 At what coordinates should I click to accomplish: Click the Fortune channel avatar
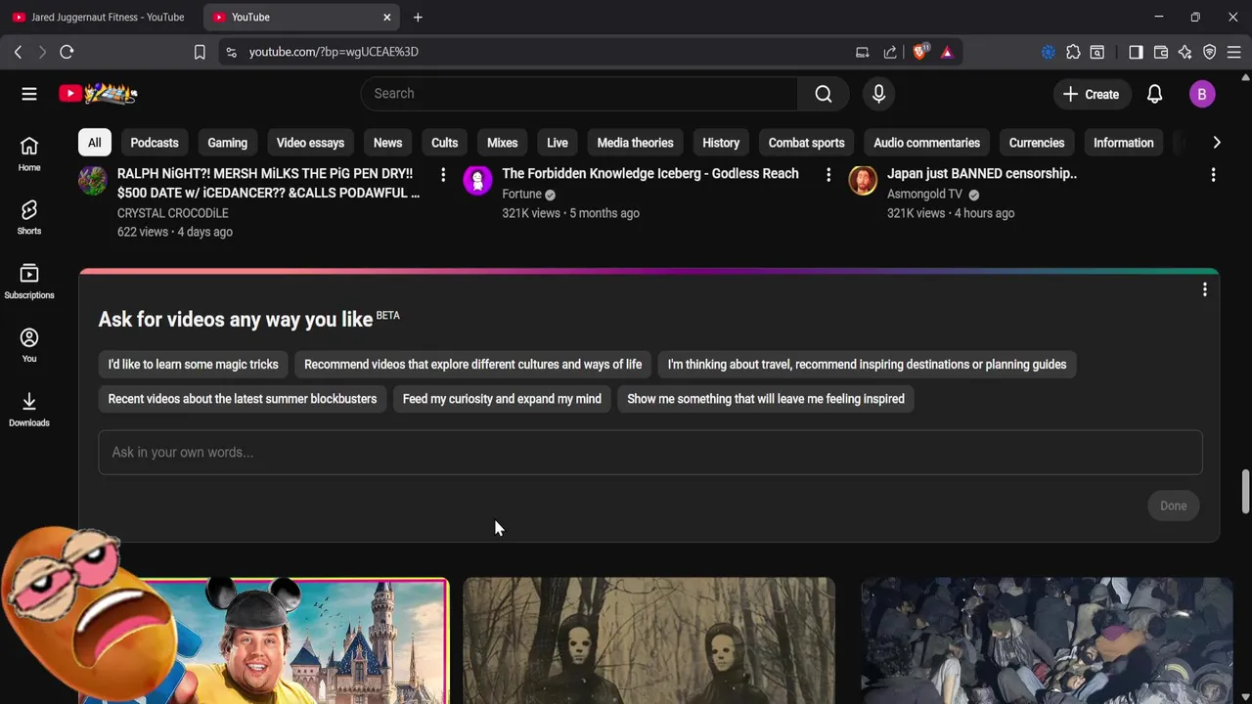point(477,181)
